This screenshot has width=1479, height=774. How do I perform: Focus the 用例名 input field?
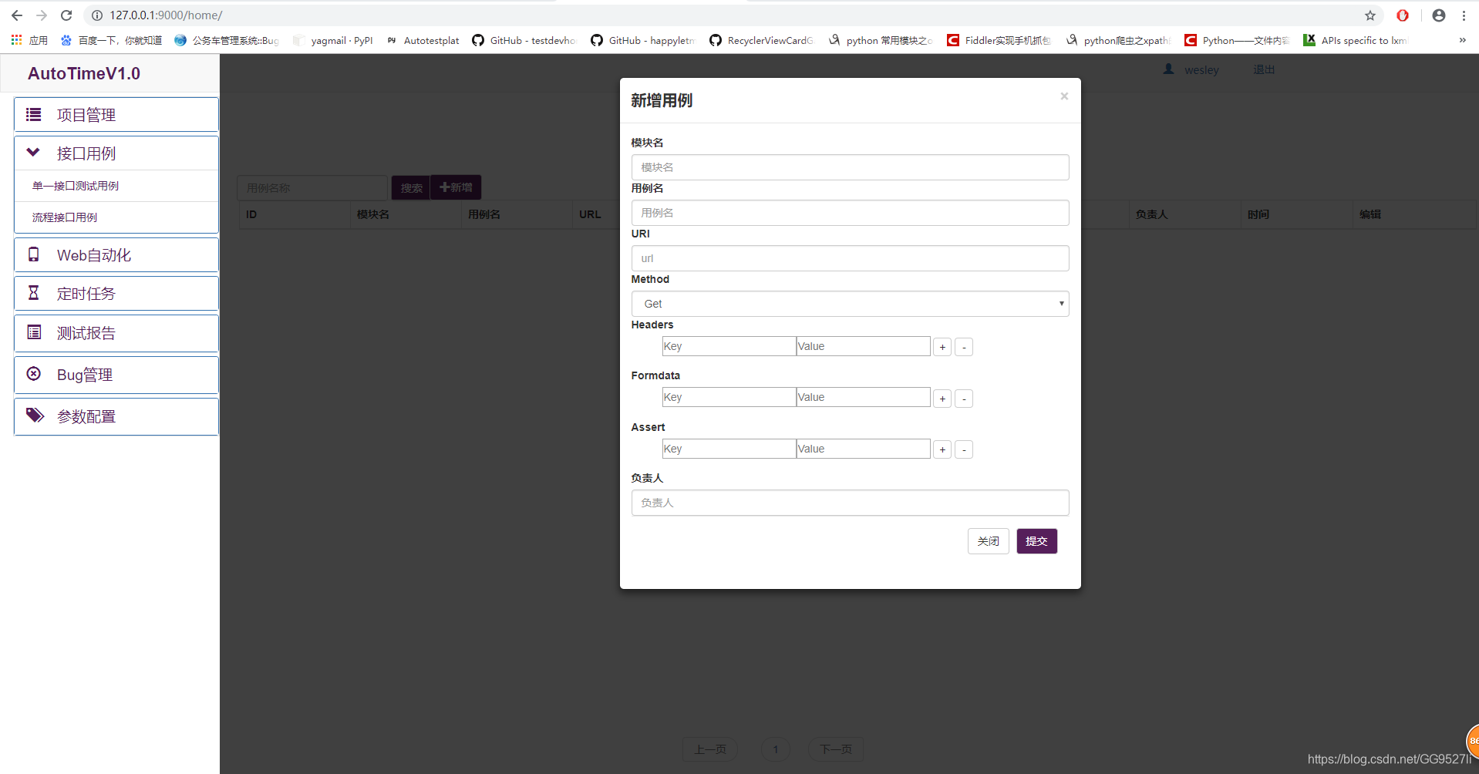[850, 213]
